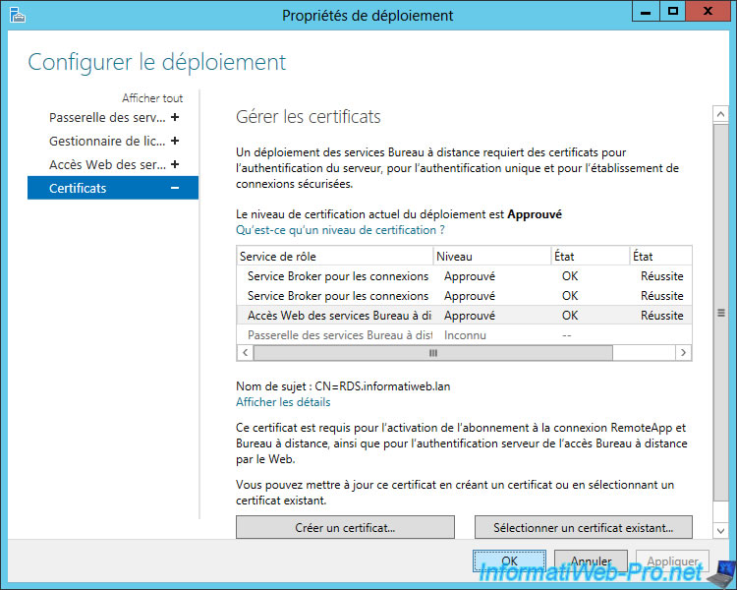Click the vertical scrollbar up arrow
This screenshot has height=590, width=737.
tap(720, 114)
